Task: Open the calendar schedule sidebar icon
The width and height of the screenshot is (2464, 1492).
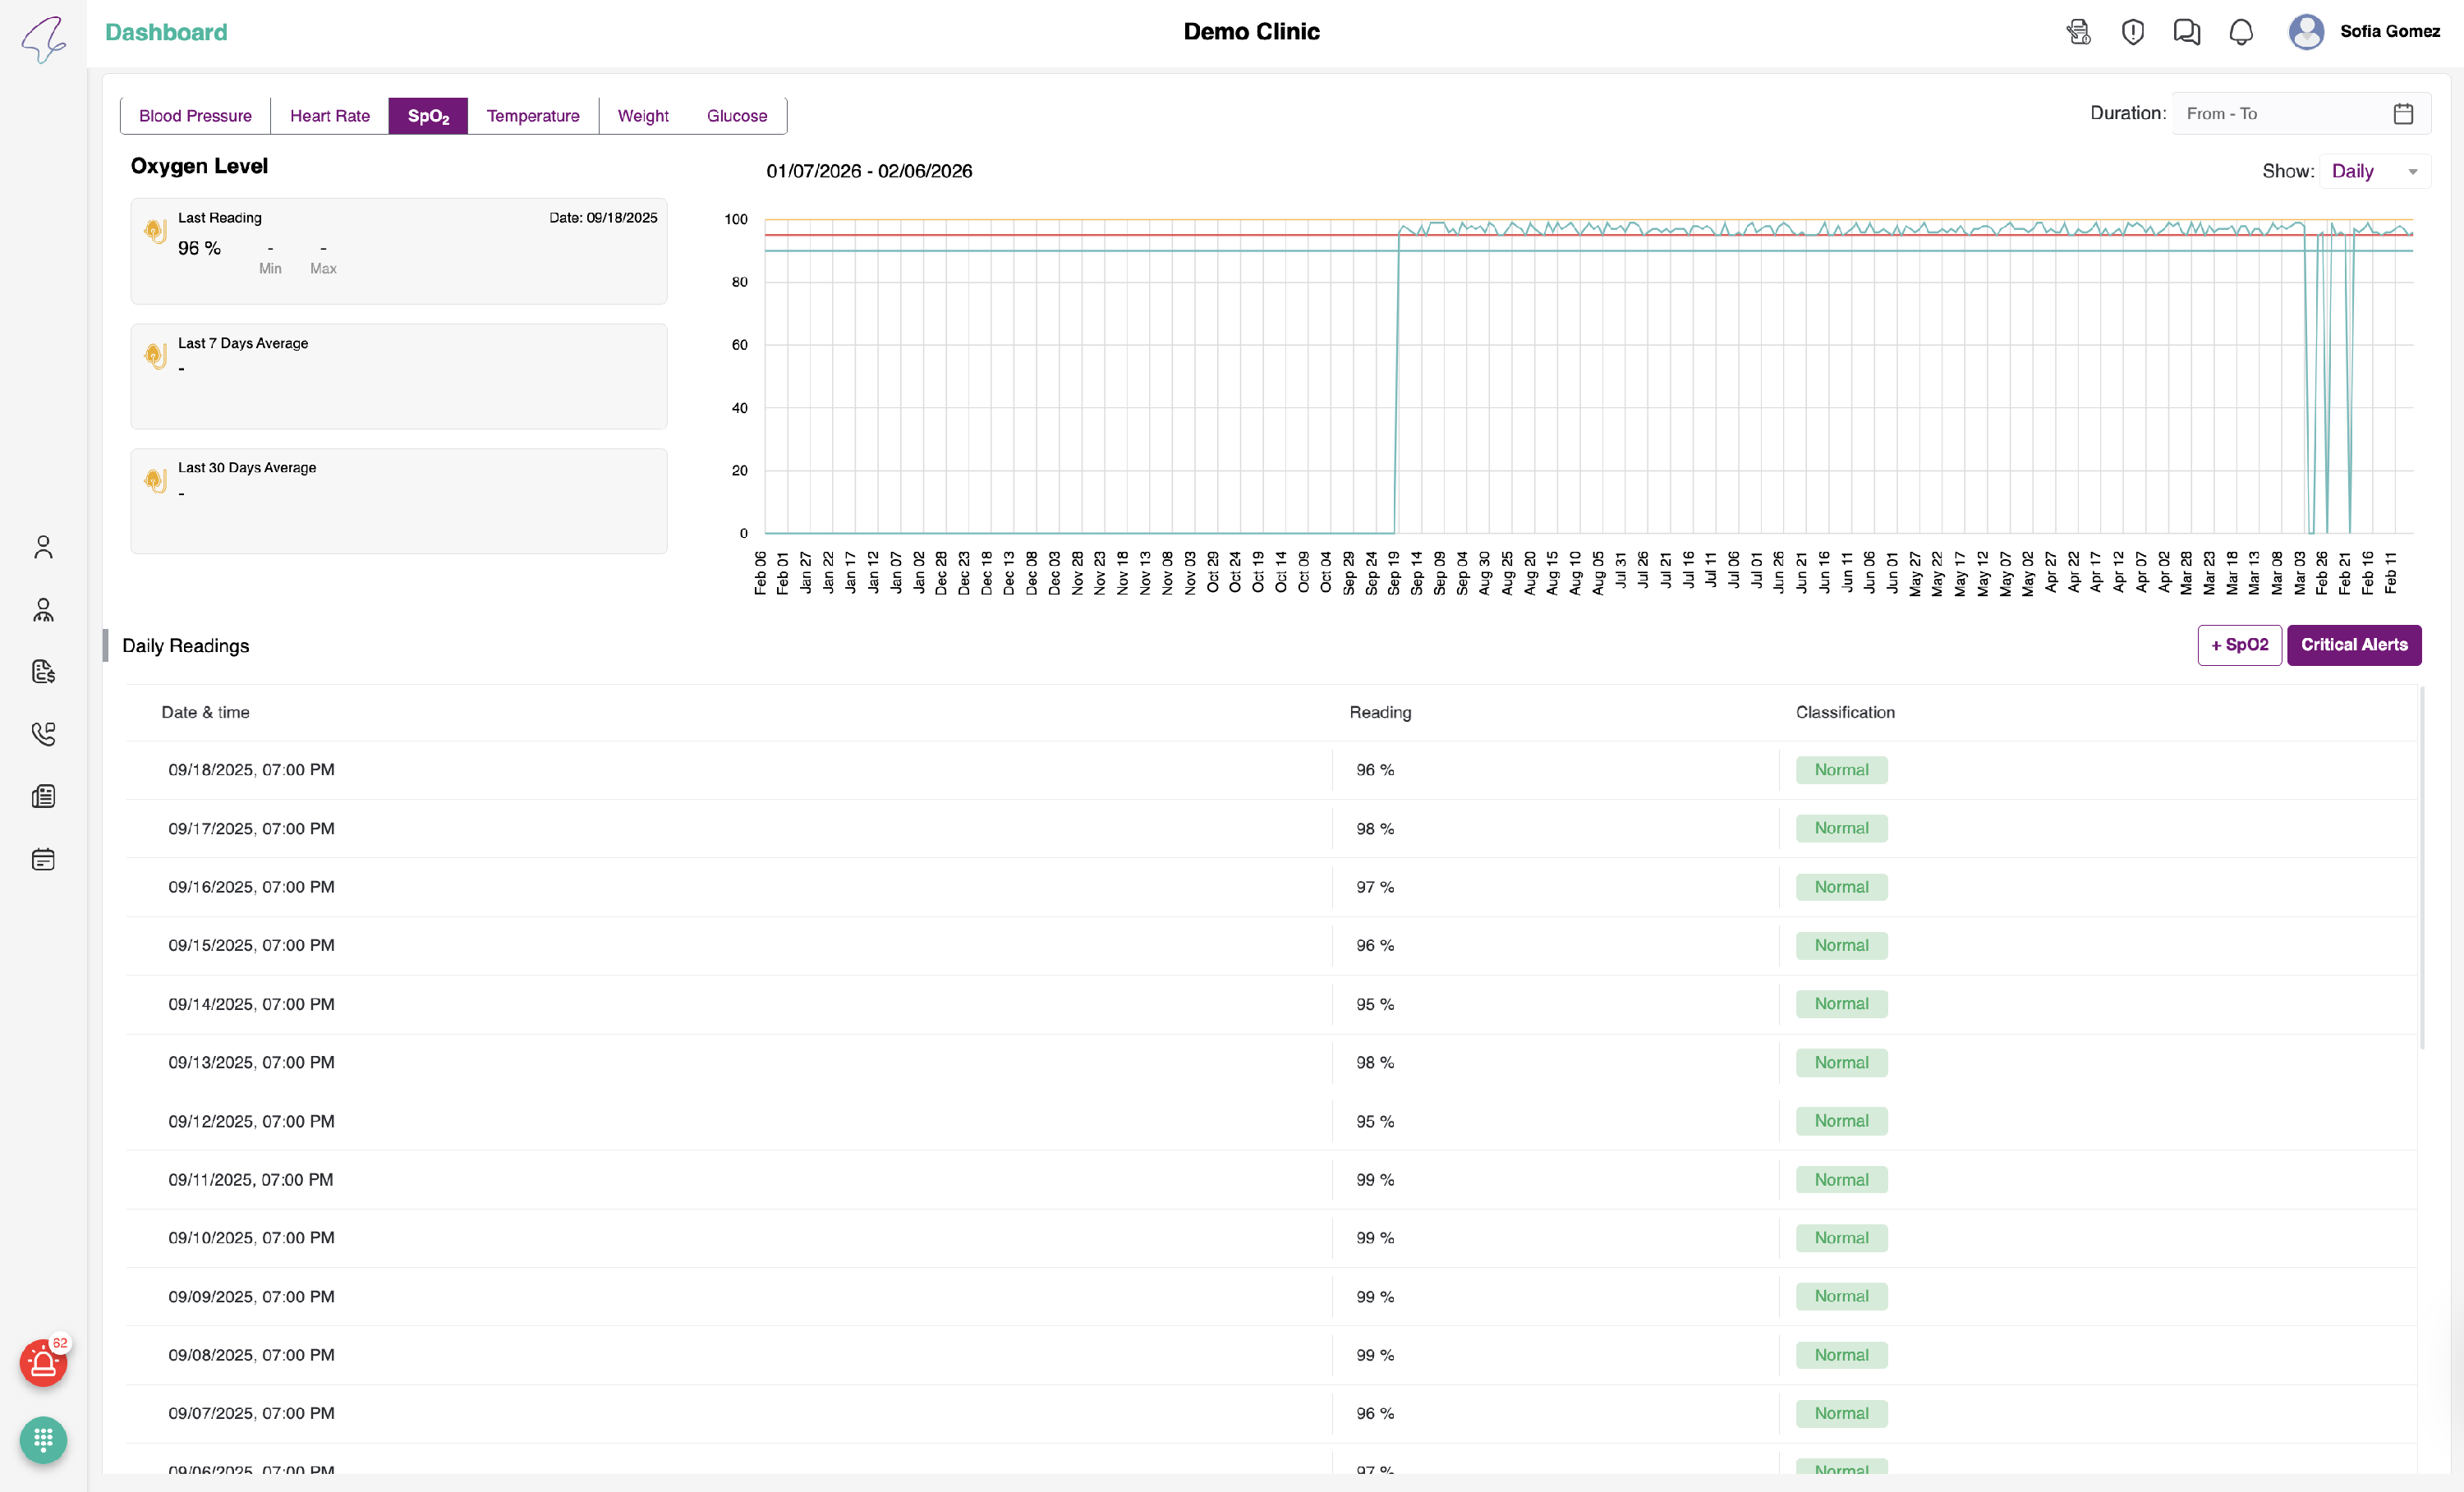Action: click(43, 859)
